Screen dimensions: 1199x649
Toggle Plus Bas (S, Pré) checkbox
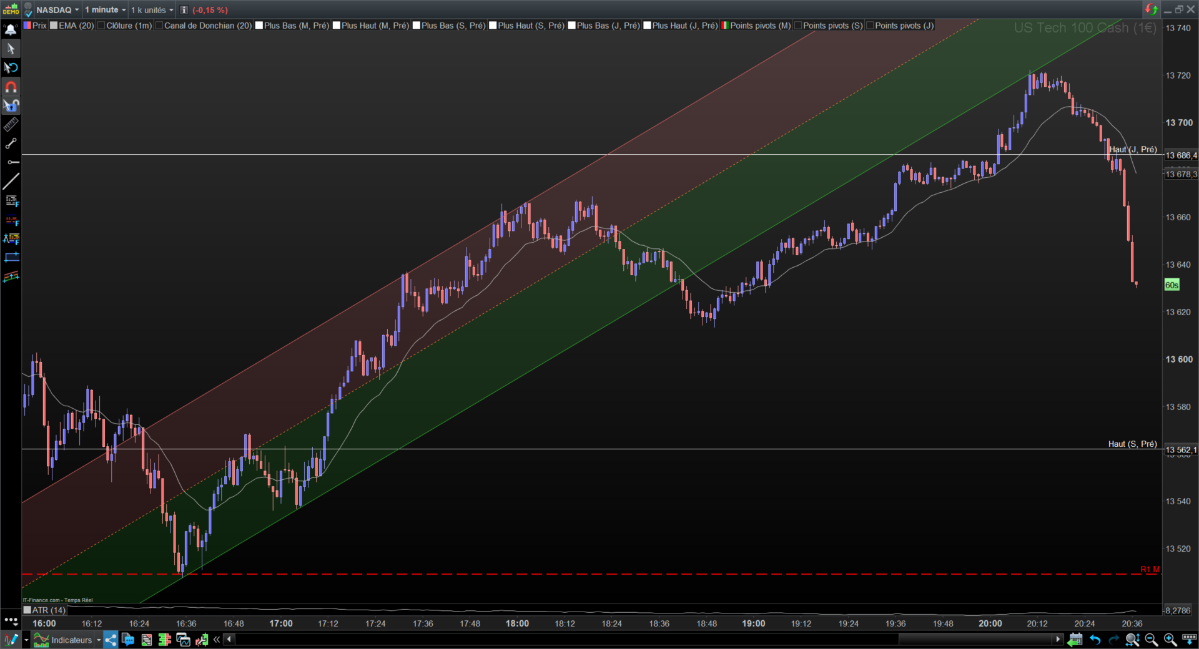pyautogui.click(x=416, y=26)
